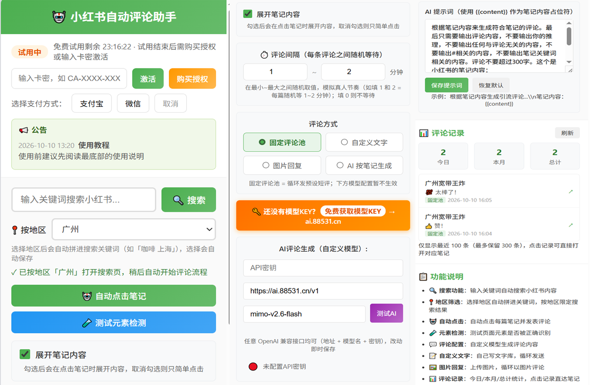Click the test tube icon beside 元素检测
The height and width of the screenshot is (385, 616).
pyautogui.click(x=432, y=333)
